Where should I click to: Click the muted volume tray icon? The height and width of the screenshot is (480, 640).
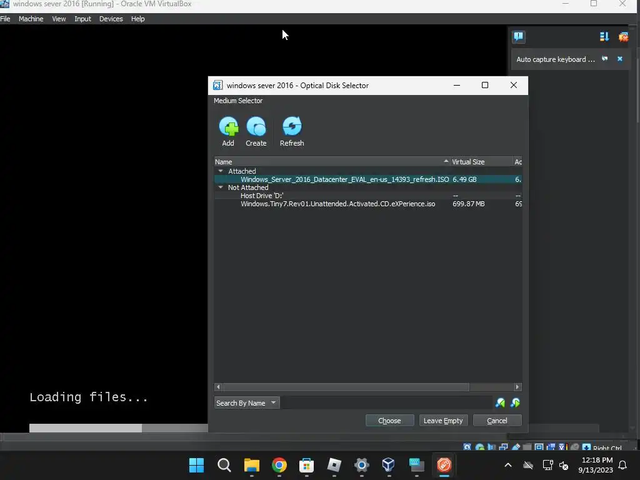point(564,465)
